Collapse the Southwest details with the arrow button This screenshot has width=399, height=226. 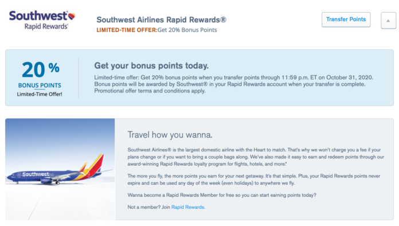388,21
